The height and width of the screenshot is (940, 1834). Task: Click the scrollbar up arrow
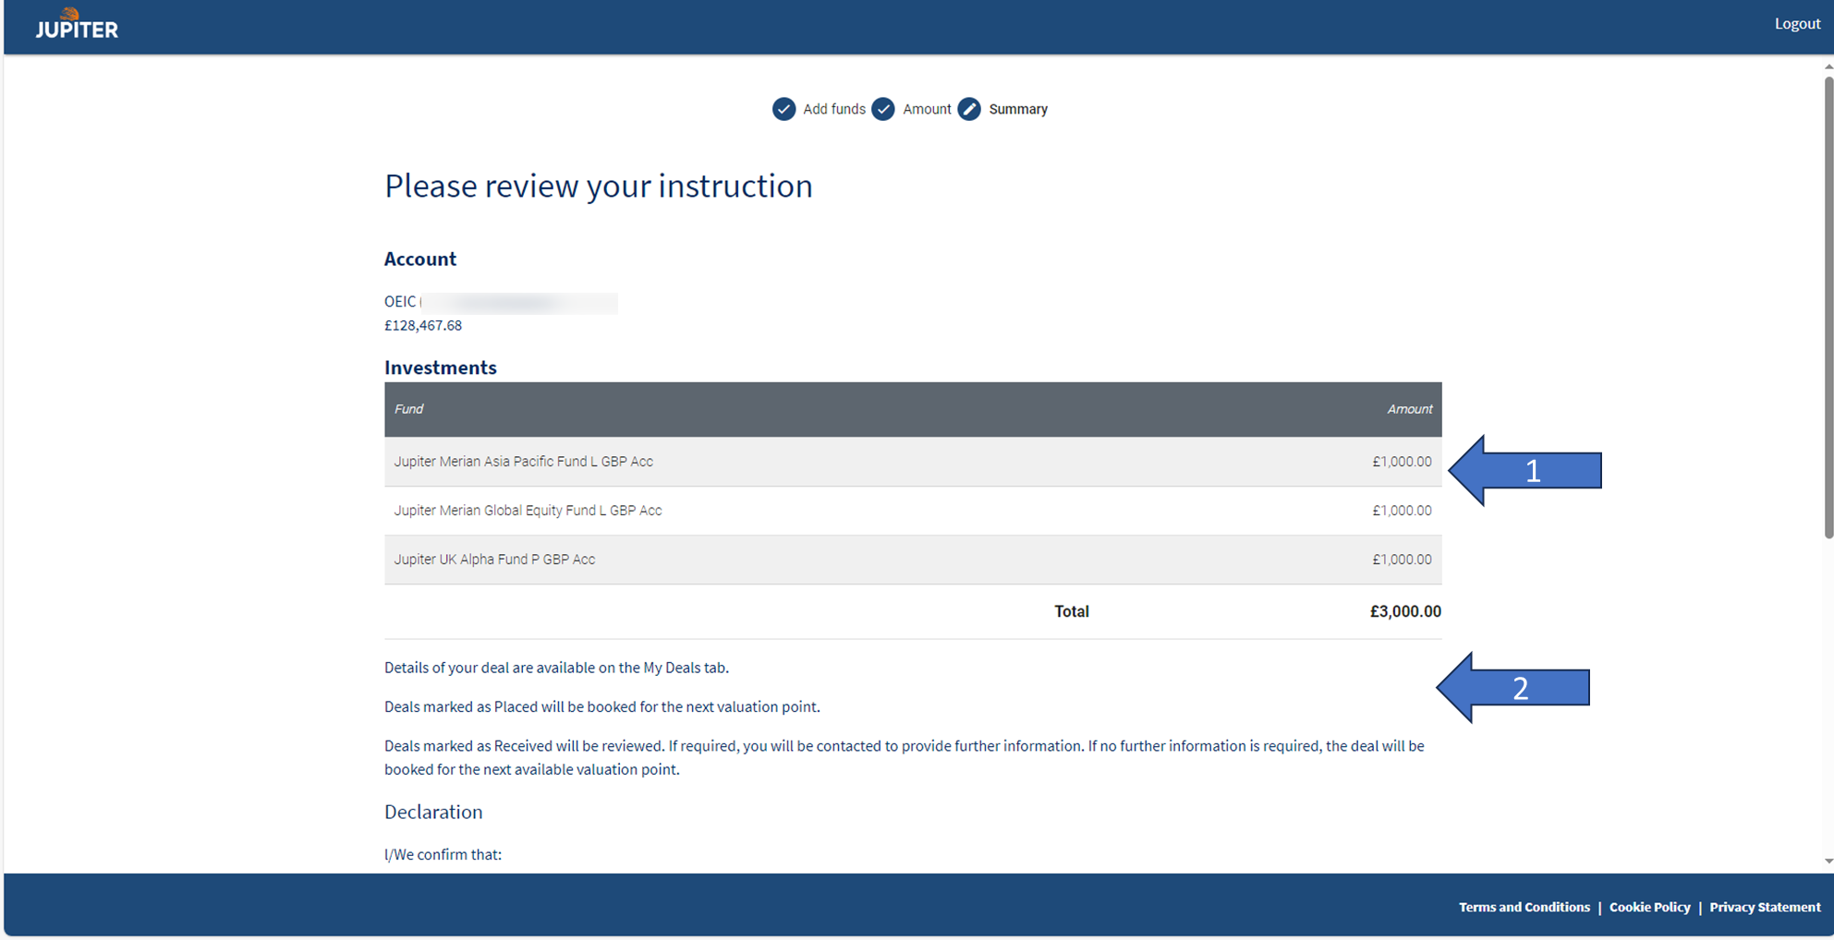(x=1828, y=66)
